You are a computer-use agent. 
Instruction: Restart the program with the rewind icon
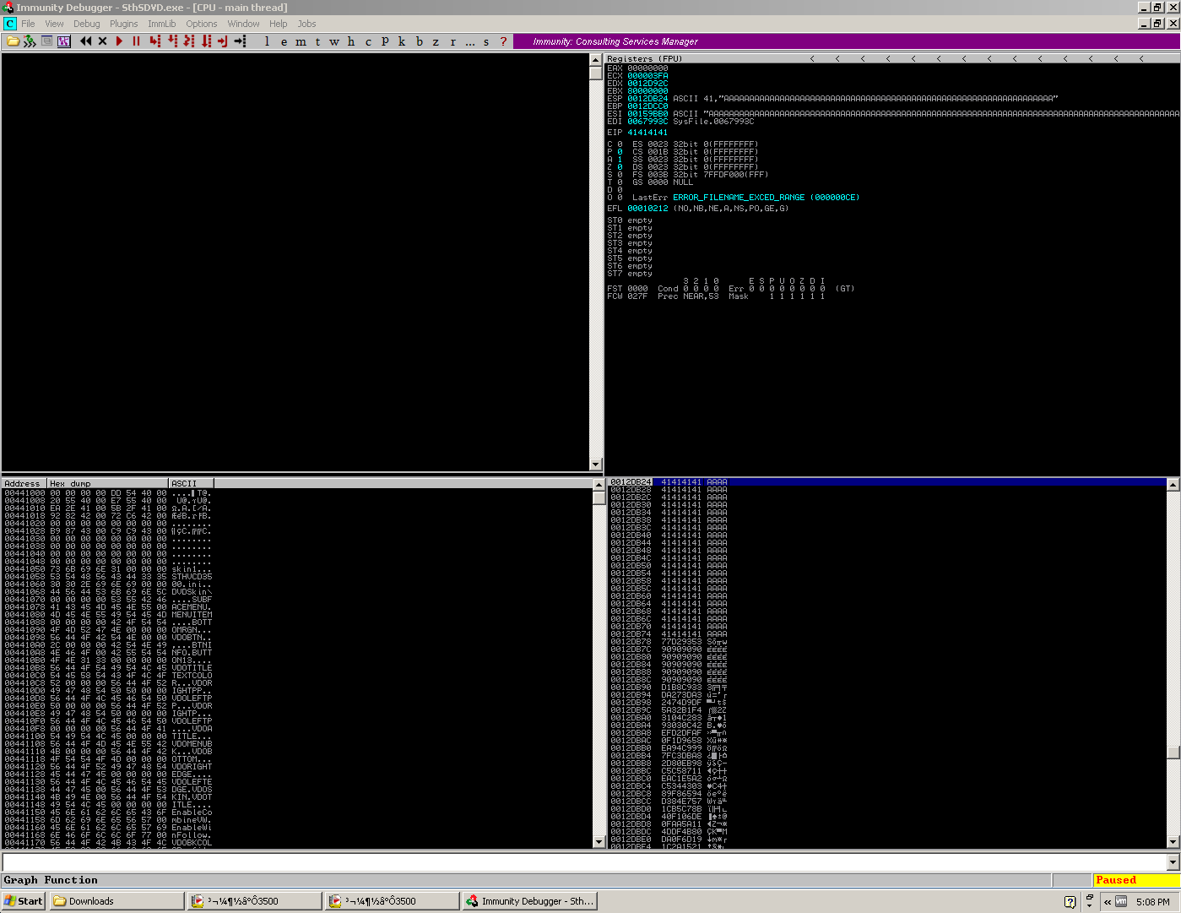(x=85, y=41)
